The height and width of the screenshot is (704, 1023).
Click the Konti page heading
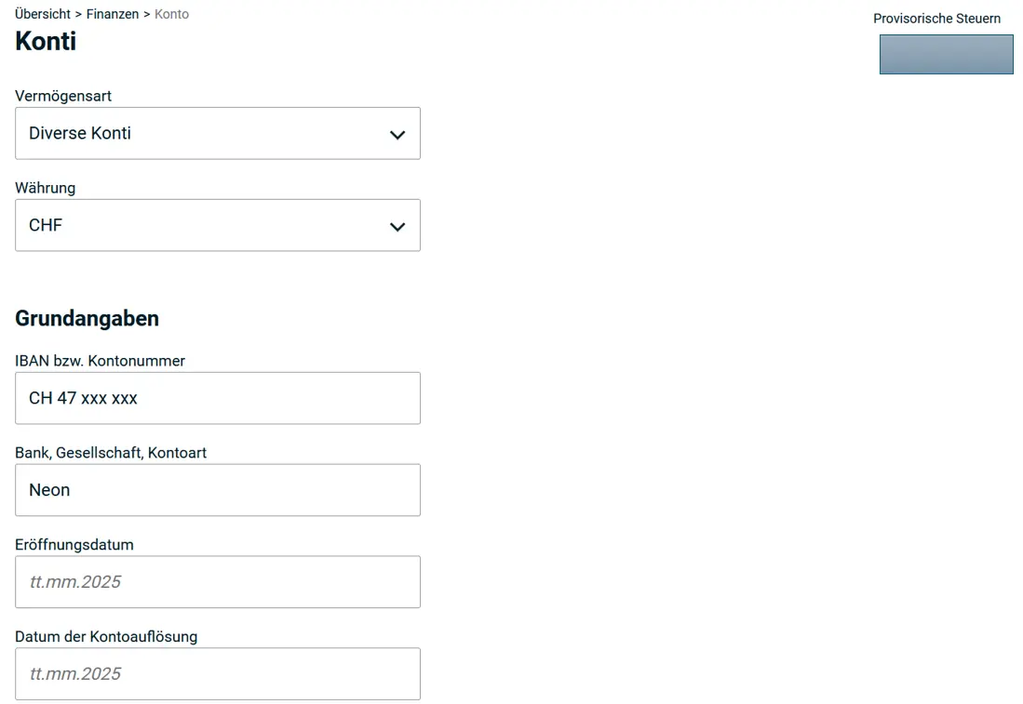[45, 41]
